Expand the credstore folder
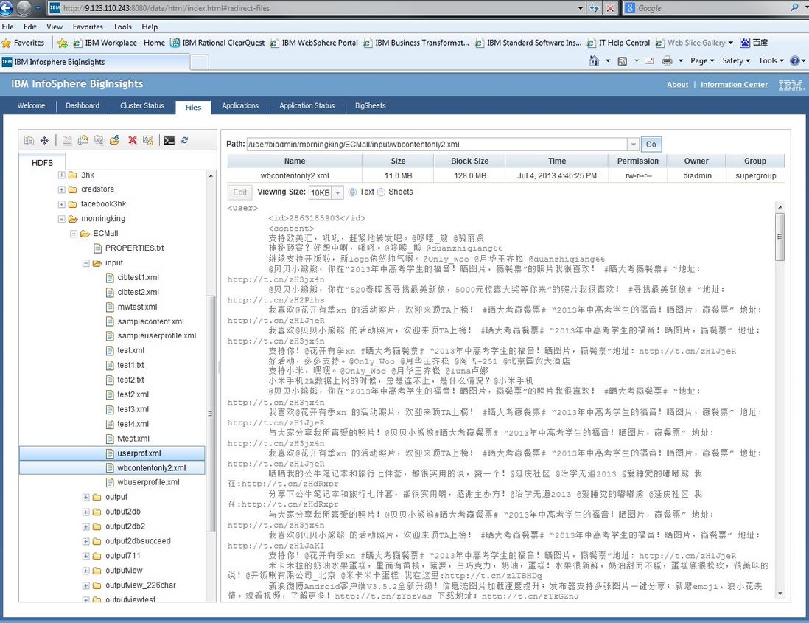The image size is (809, 623). pos(61,189)
